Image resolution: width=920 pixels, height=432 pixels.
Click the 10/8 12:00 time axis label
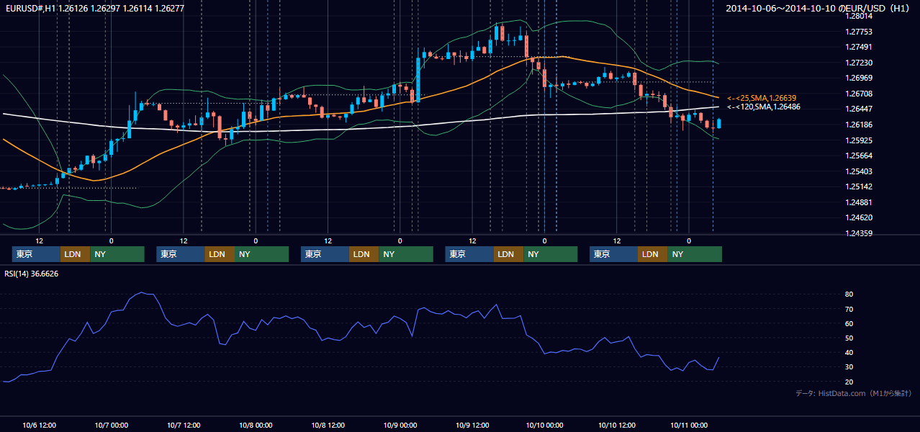pyautogui.click(x=328, y=425)
